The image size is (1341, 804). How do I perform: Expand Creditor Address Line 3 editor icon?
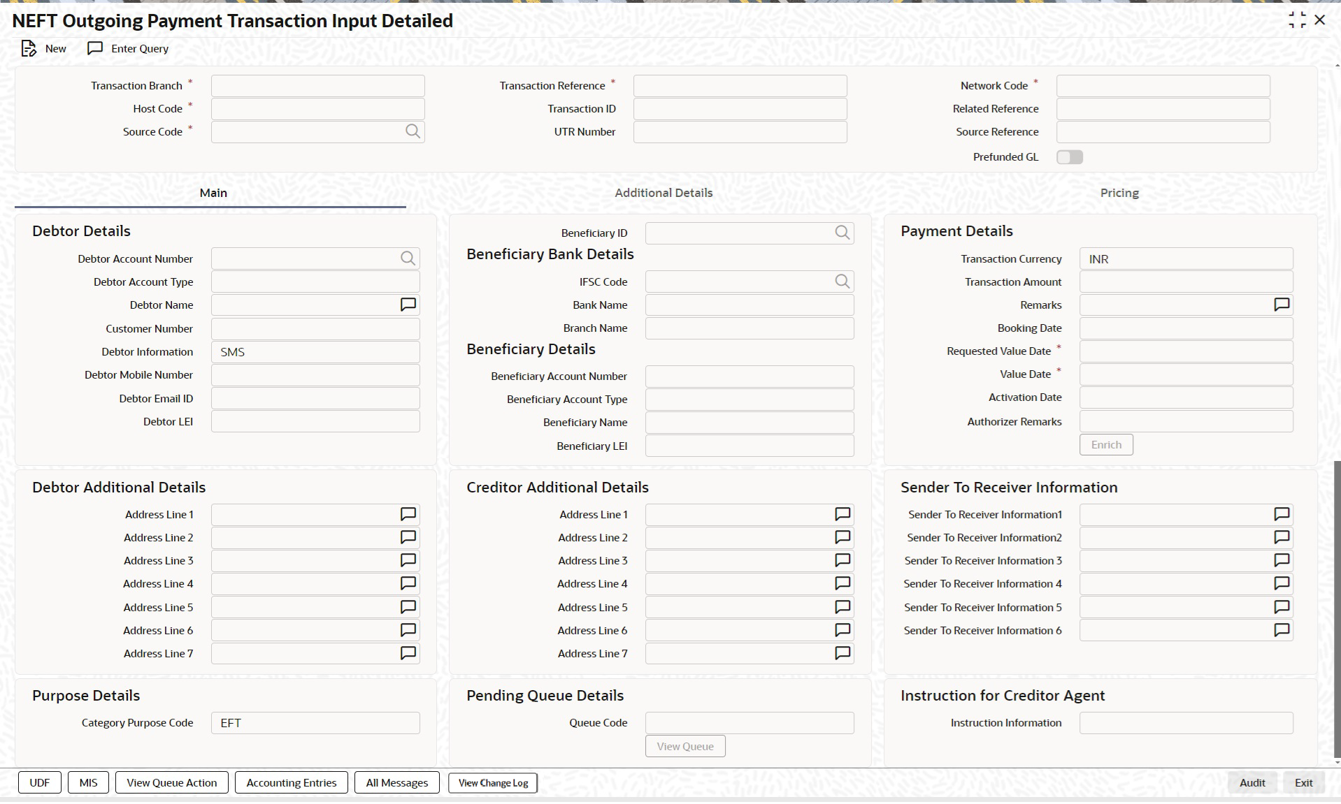(x=842, y=560)
